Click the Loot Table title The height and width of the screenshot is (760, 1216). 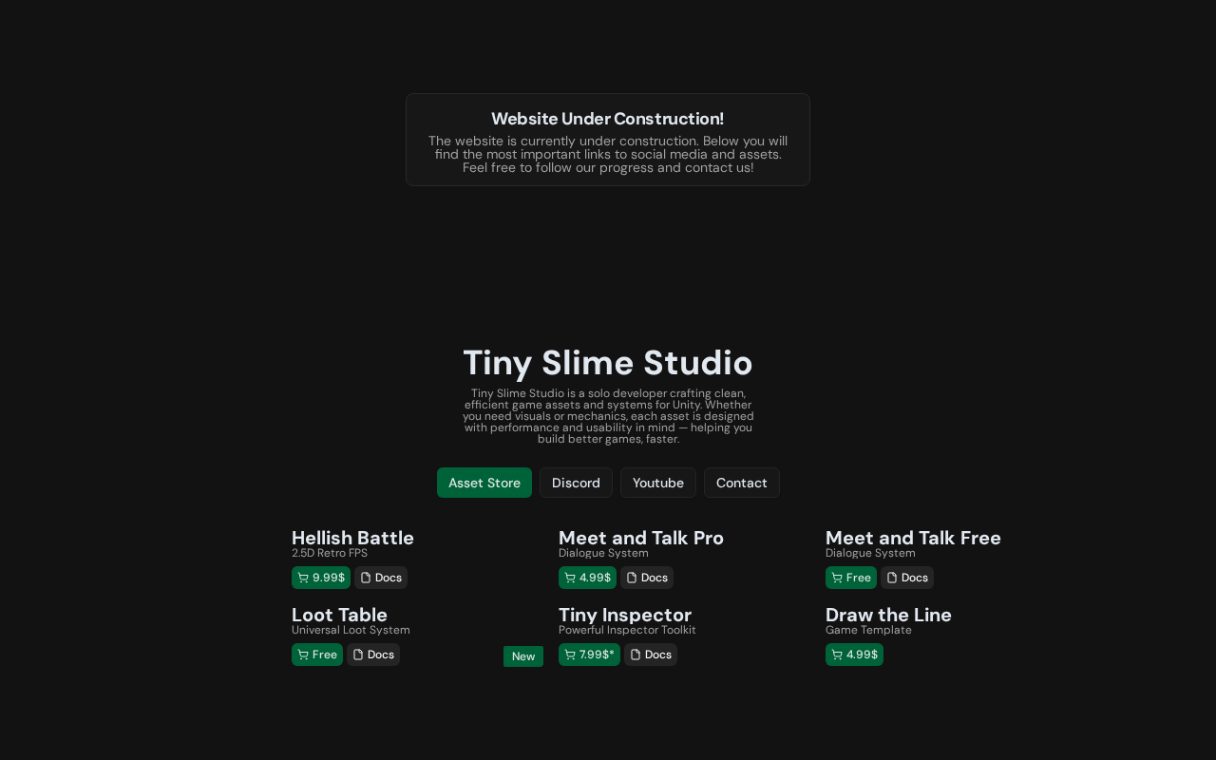[339, 615]
